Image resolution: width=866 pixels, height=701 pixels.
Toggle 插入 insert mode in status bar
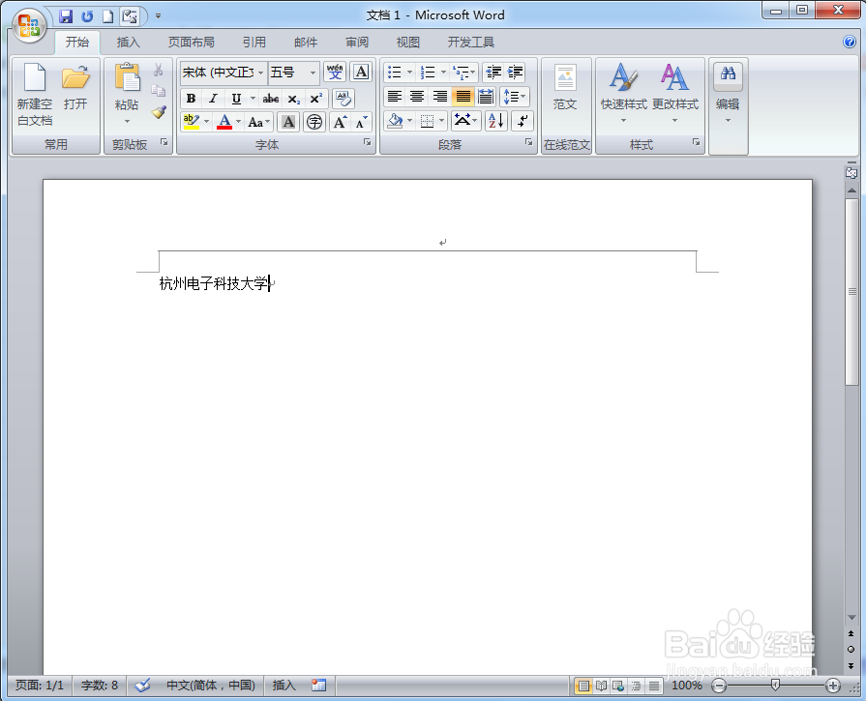284,686
